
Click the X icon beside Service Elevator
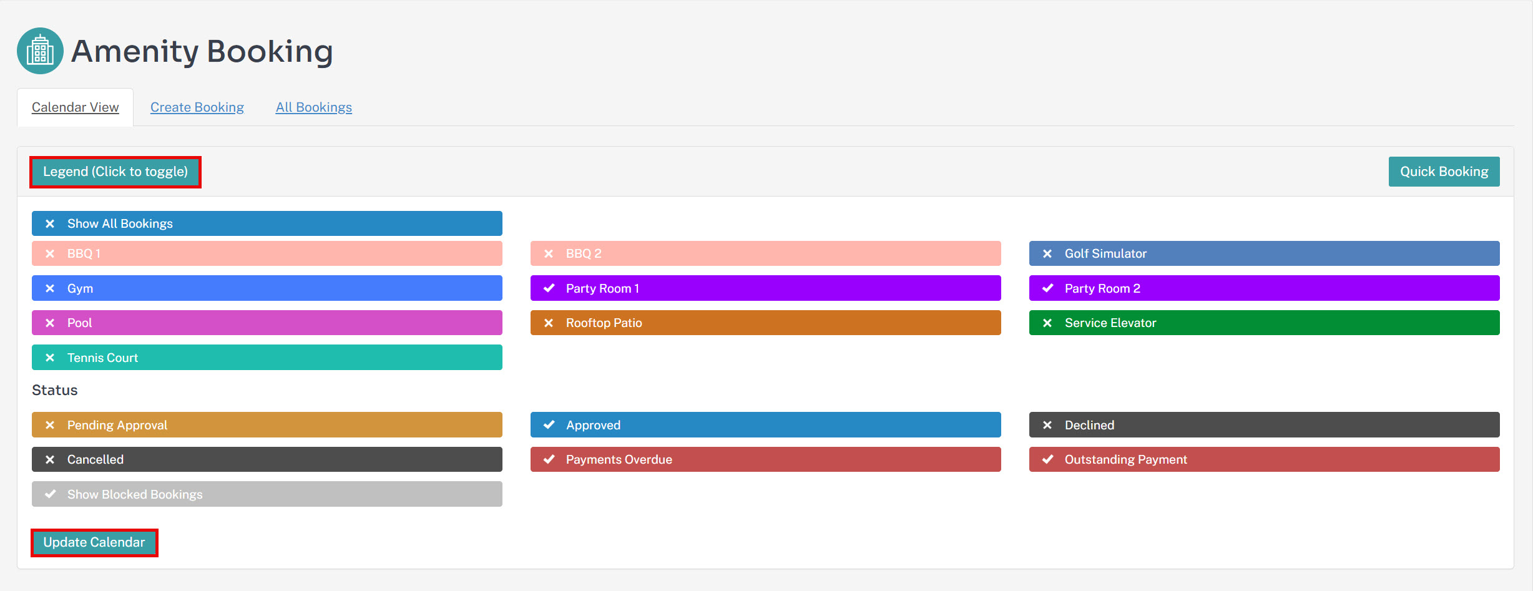(x=1047, y=323)
